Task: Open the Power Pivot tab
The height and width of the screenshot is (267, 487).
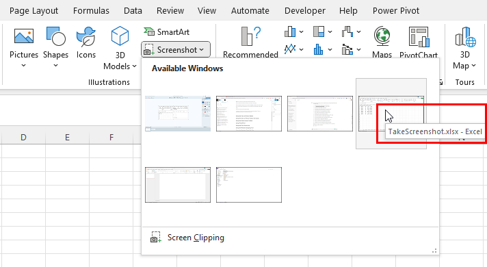Action: point(395,10)
